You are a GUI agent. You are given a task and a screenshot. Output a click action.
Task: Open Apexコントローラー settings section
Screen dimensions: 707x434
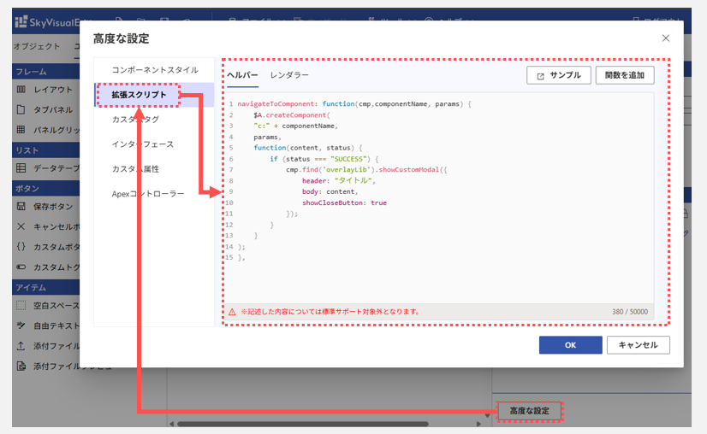[148, 194]
